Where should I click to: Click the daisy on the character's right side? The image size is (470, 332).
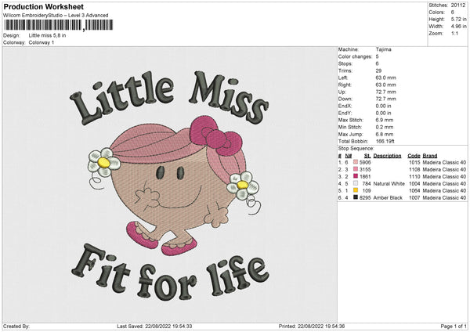click(243, 186)
